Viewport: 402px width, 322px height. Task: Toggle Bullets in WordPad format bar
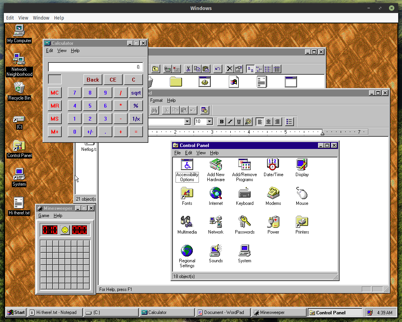click(289, 122)
